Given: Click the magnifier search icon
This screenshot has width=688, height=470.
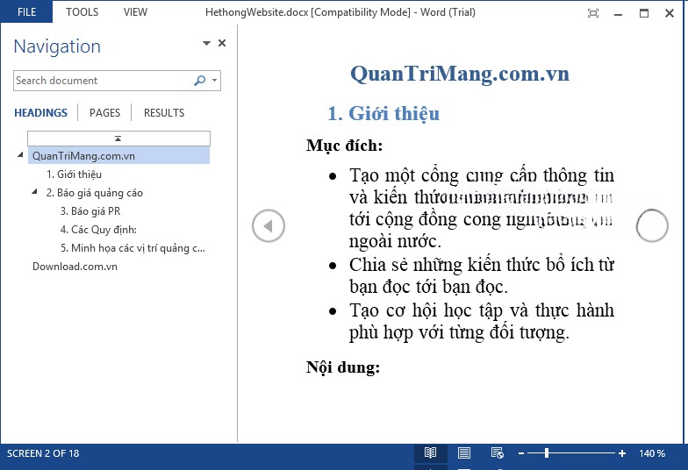Looking at the screenshot, I should pyautogui.click(x=200, y=81).
